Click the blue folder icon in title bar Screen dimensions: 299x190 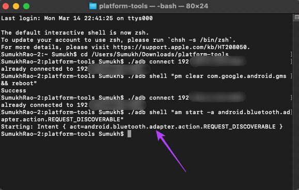(x=93, y=6)
